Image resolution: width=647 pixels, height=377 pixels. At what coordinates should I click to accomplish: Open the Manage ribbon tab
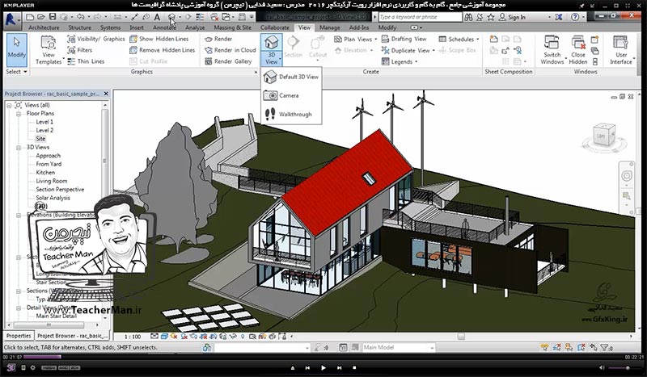[330, 27]
